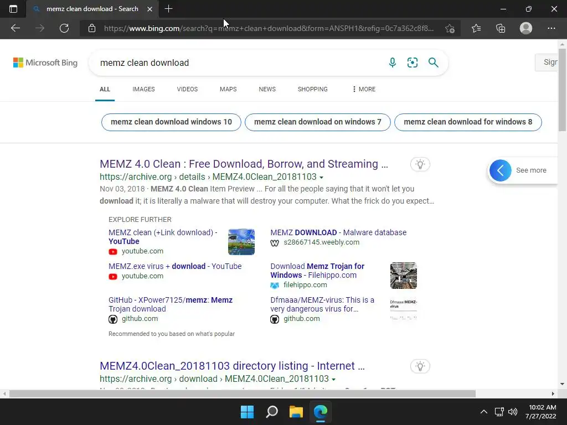Show hidden system tray icons
The width and height of the screenshot is (567, 425).
(x=483, y=412)
